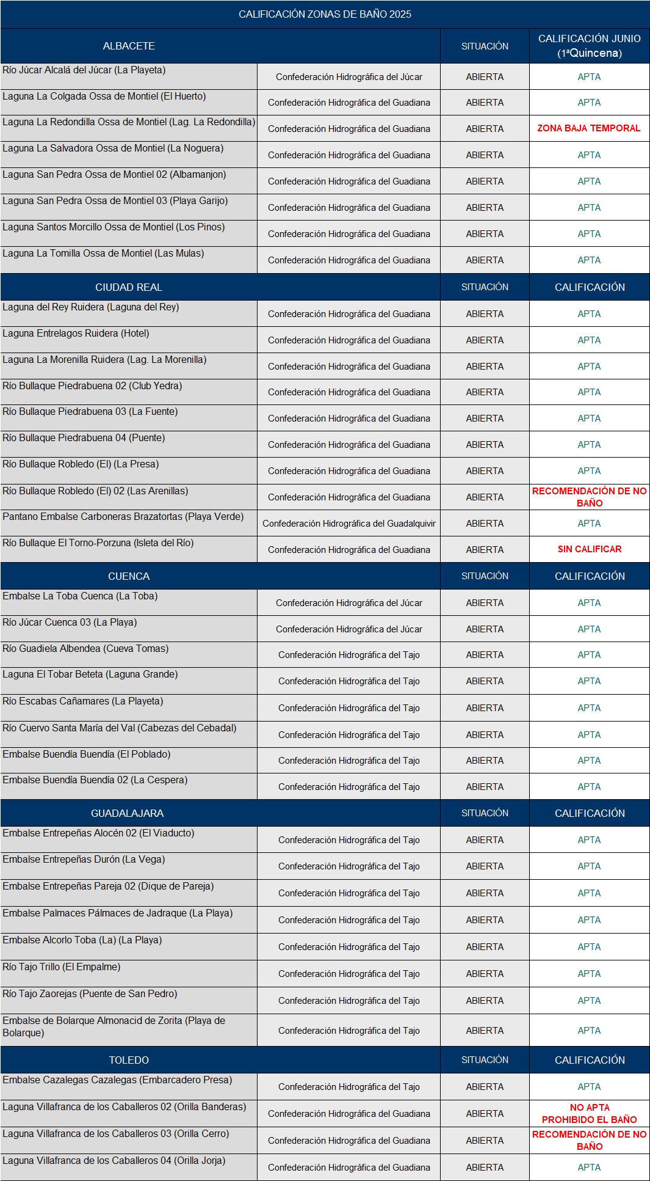Click 'Río Bullaque Robledo (El) 02 (Las Arenillas)'
This screenshot has height=1181, width=650.
(x=95, y=491)
